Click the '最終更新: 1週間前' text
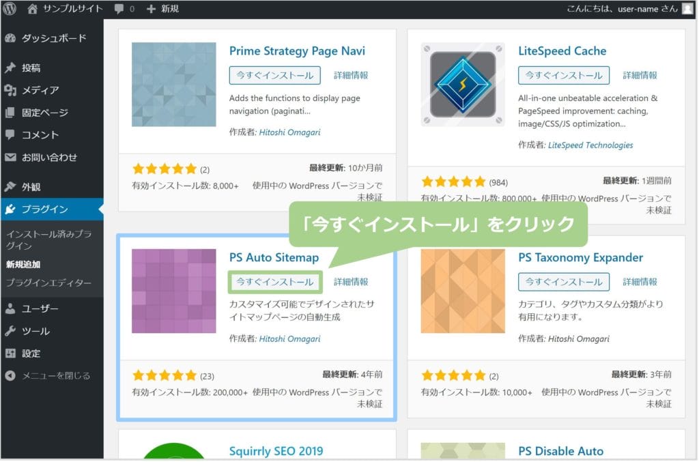The height and width of the screenshot is (462, 699). click(x=637, y=181)
